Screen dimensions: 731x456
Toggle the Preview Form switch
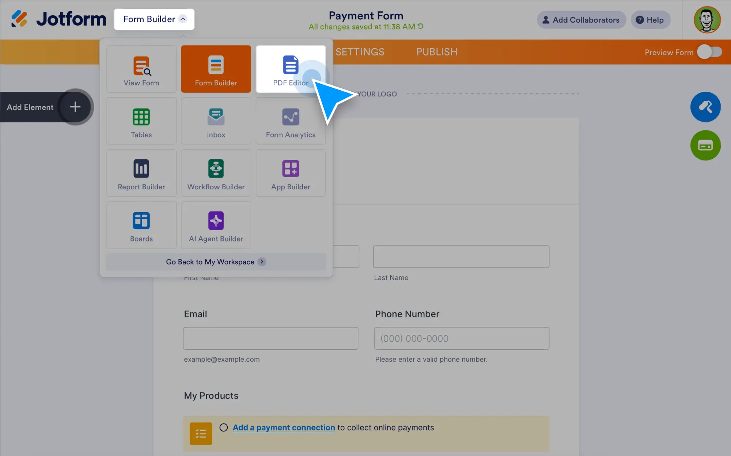710,52
